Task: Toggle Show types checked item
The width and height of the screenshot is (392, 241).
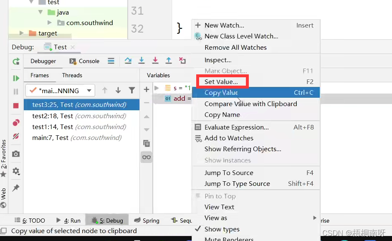Action: (256, 229)
